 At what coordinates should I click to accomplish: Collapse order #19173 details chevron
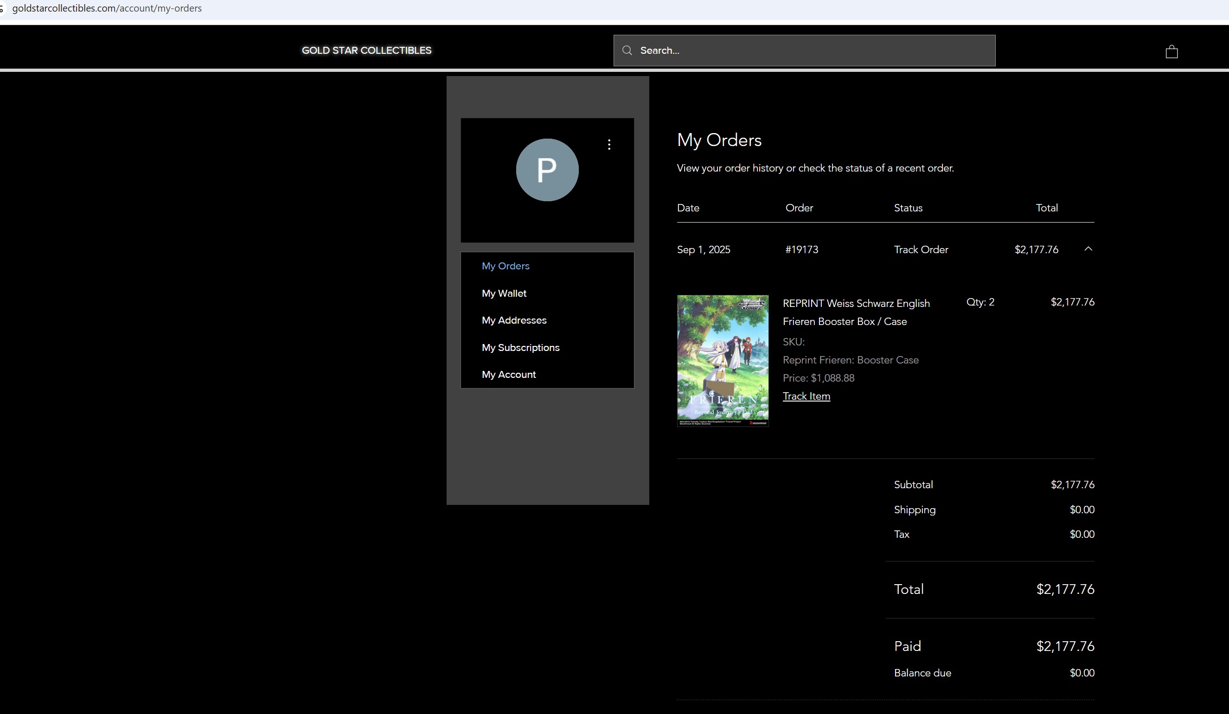click(1088, 249)
